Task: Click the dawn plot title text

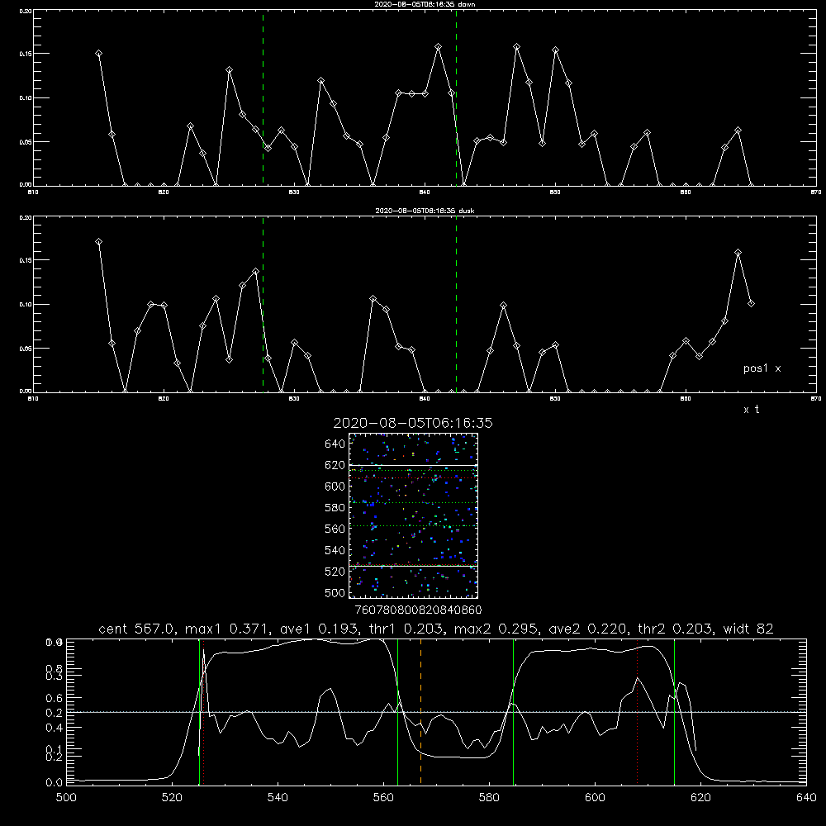Action: coord(425,3)
